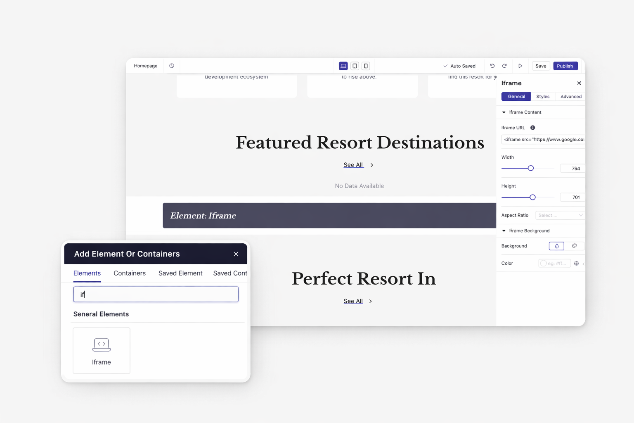Open the Aspect Ratio dropdown

[560, 215]
